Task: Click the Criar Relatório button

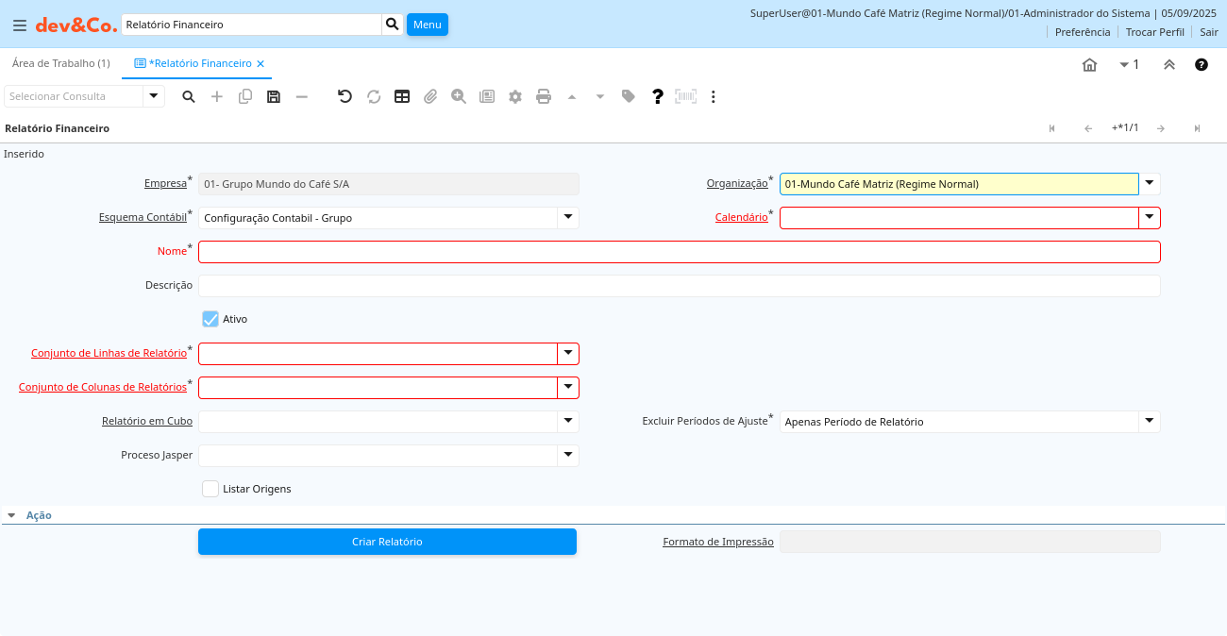Action: (387, 542)
